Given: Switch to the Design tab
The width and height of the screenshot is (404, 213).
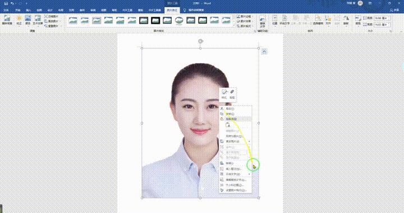Looking at the screenshot, I should (x=50, y=10).
